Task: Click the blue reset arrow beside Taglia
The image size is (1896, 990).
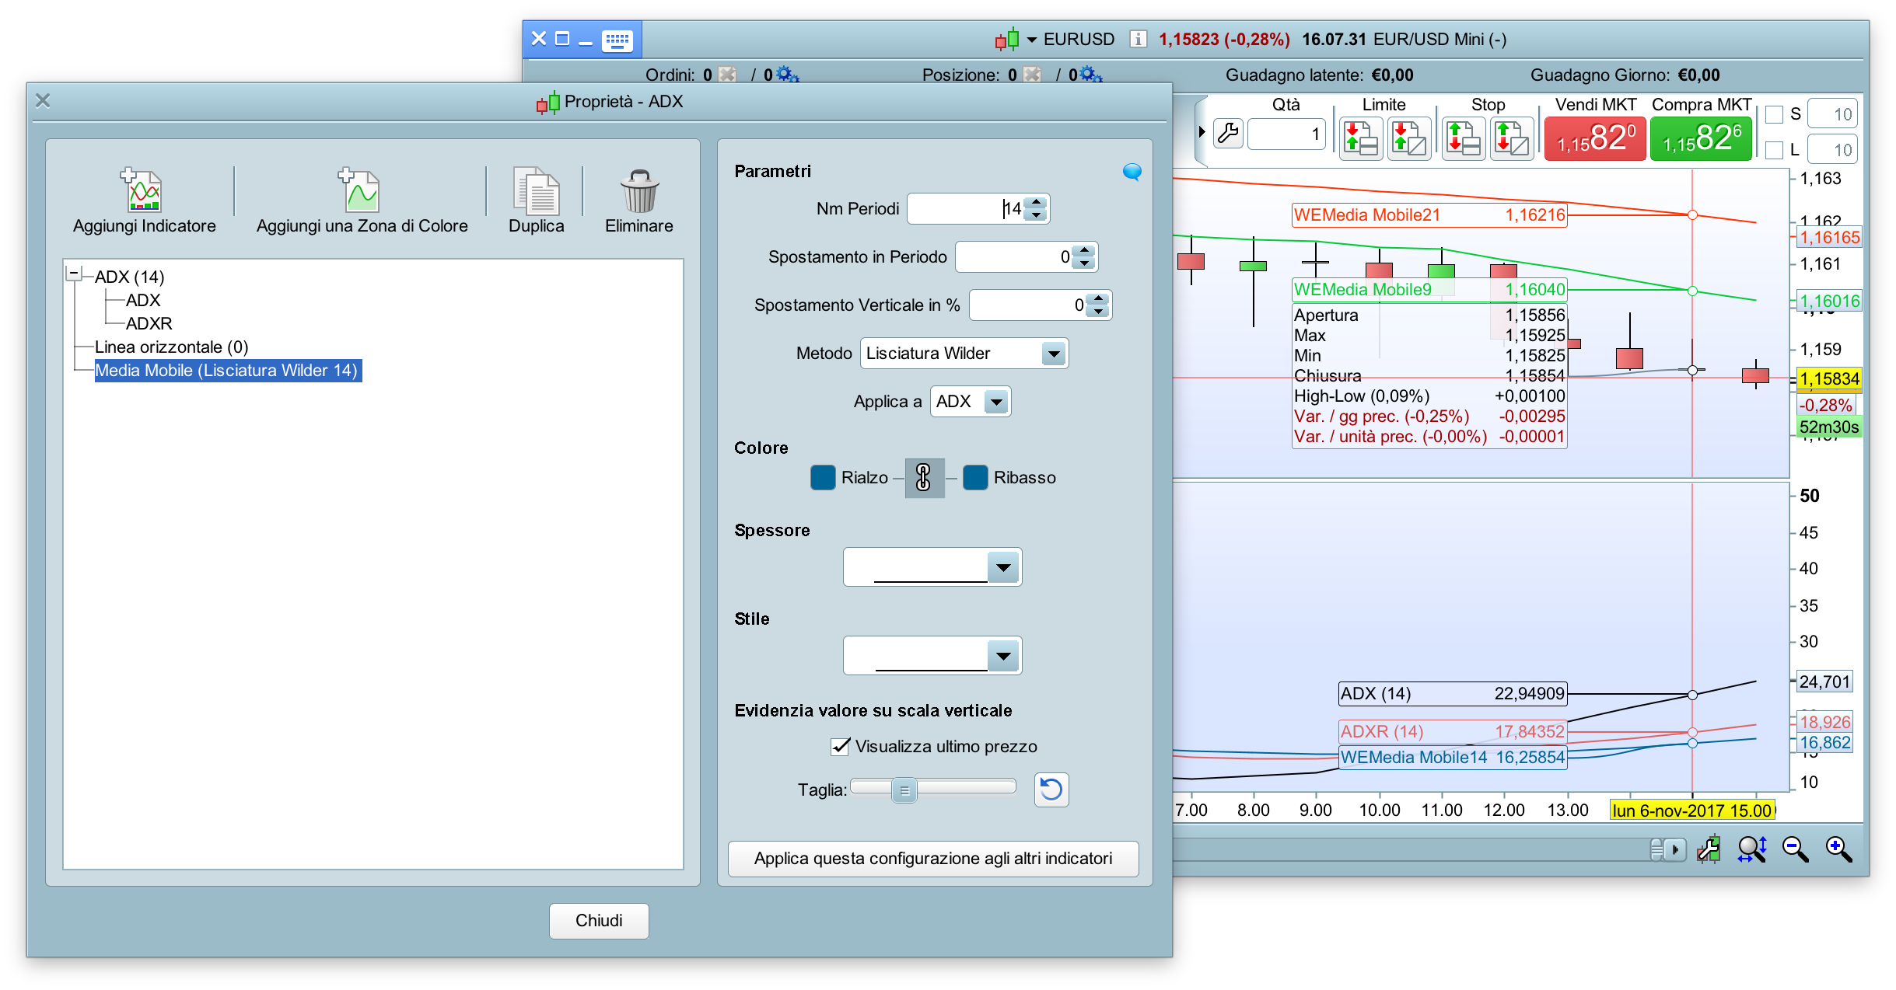Action: coord(1051,790)
